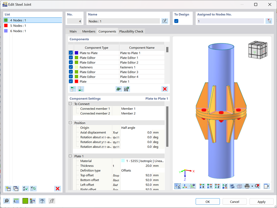277x208 pixels.
Task: Edit joint name with pencil icon
Action: click(165, 21)
